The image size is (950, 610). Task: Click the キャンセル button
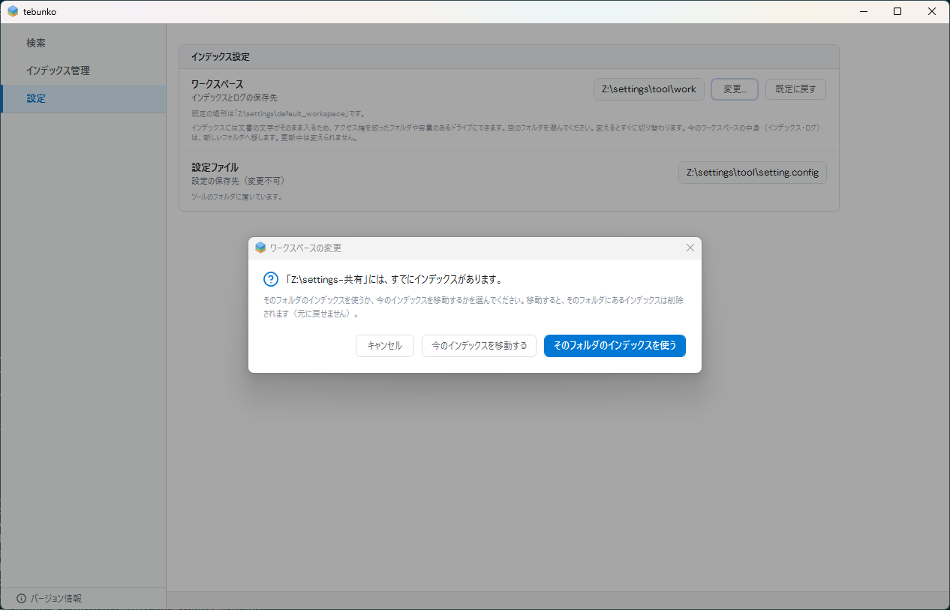[385, 346]
